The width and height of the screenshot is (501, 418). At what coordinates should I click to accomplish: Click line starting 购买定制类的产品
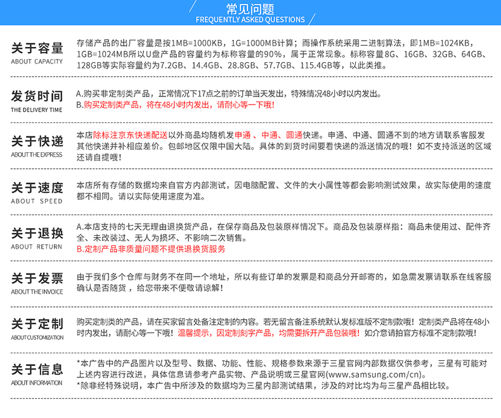click(283, 322)
